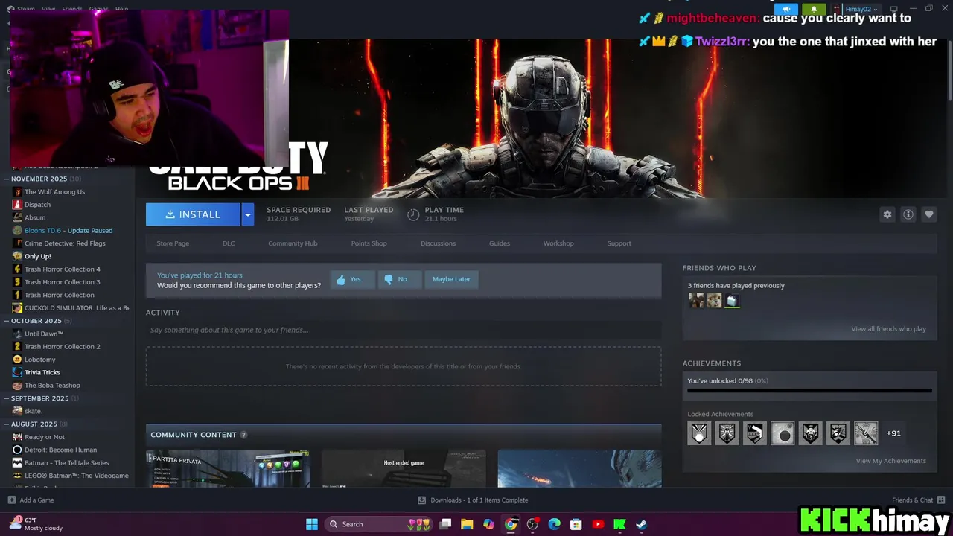Add Black Ops III to favorites heart
The height and width of the screenshot is (536, 953).
pos(928,214)
